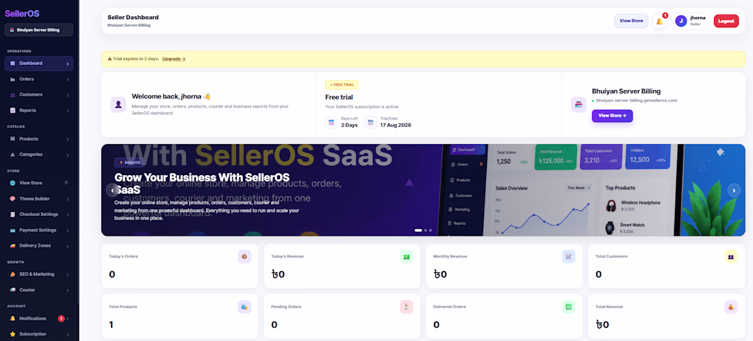Expand the Products menu chevron
The width and height of the screenshot is (753, 341).
point(67,139)
